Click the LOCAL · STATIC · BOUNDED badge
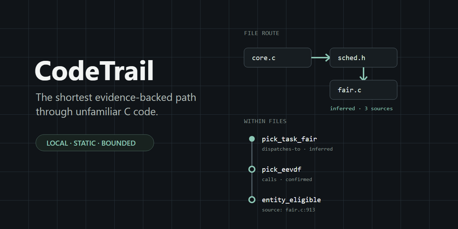The image size is (458, 229). tap(95, 143)
